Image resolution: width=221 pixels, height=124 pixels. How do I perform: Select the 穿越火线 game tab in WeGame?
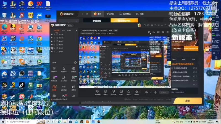click(x=97, y=21)
